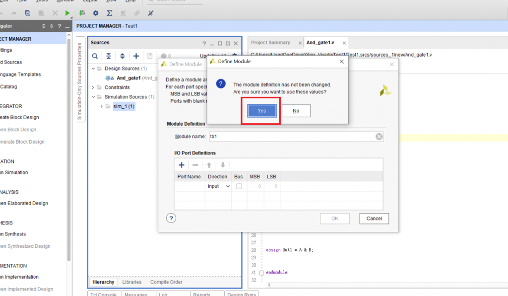Minimize the Flow Navigator panel
This screenshot has width=508, height=296.
67,26
